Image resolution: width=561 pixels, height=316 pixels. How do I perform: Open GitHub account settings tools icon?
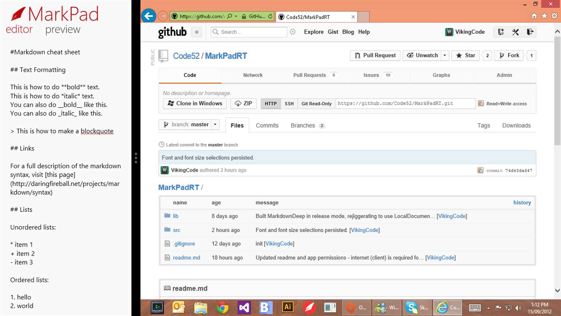[x=515, y=32]
